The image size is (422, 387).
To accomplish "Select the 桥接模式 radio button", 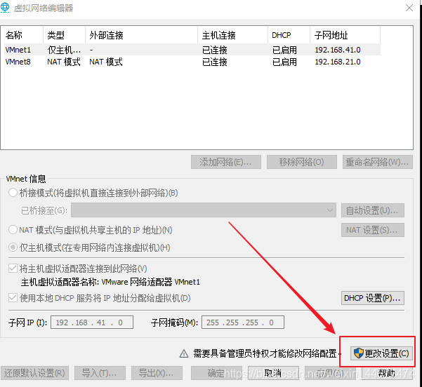I will tap(13, 193).
